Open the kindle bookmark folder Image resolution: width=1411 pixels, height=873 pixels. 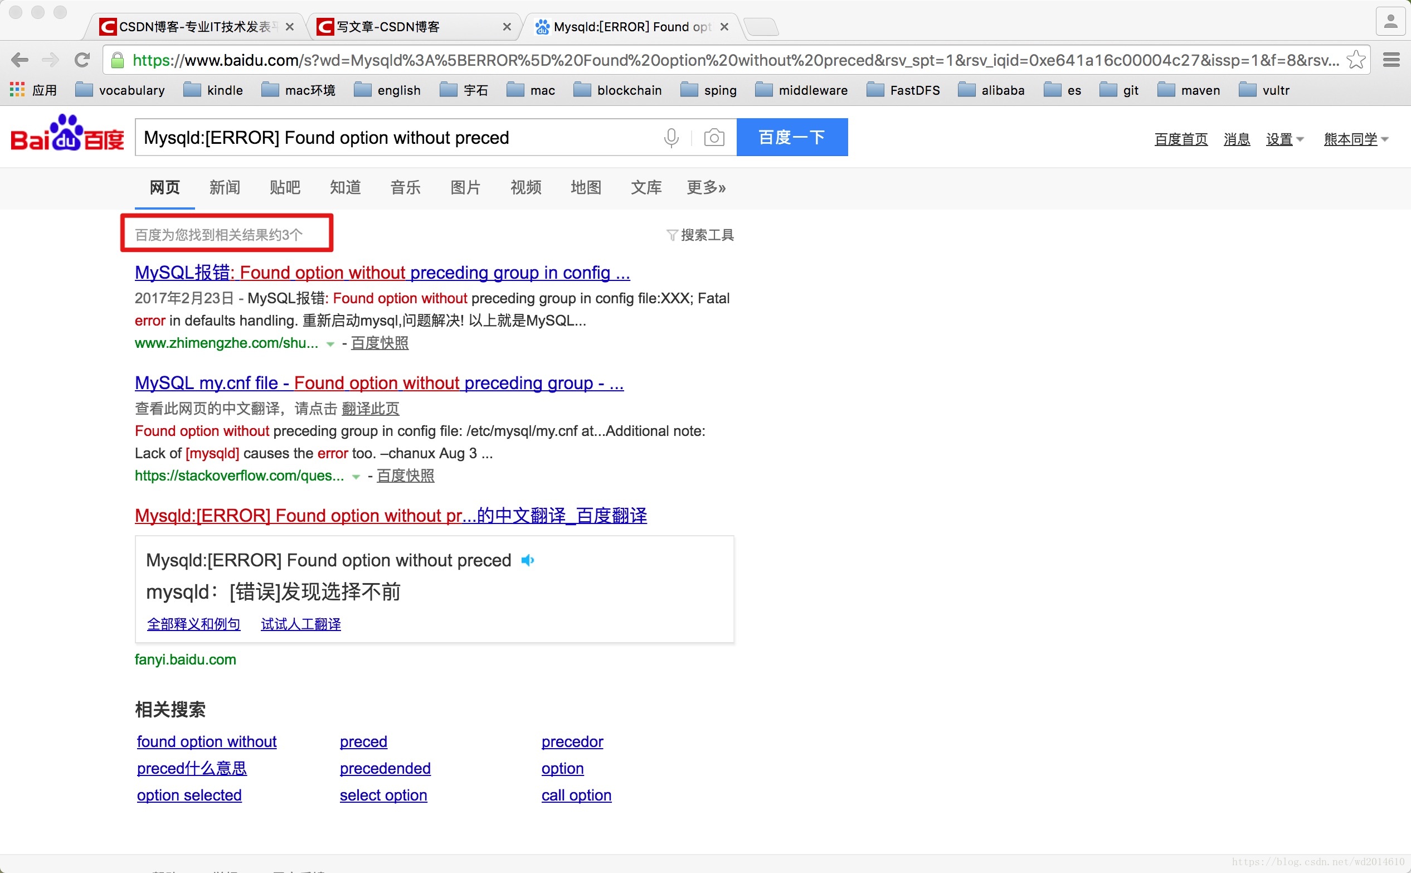point(213,90)
